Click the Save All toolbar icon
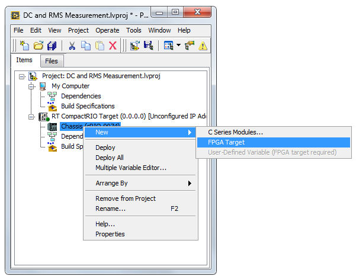 (x=52, y=45)
